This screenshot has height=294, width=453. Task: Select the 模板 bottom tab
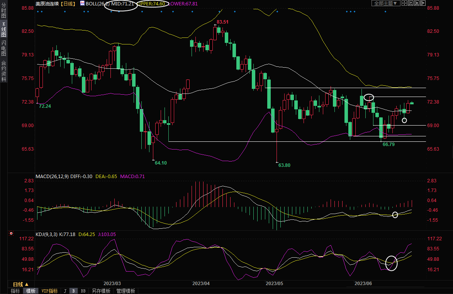pyautogui.click(x=31, y=291)
